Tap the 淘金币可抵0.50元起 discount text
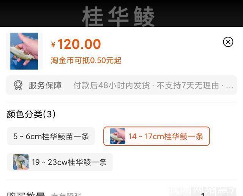Viewport: 243px width, 196px height. pyautogui.click(x=86, y=60)
